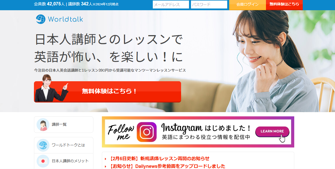The height and width of the screenshot is (169, 335).
Task: Click the red 無料体験はこちら header button
Action: pos(284,5)
